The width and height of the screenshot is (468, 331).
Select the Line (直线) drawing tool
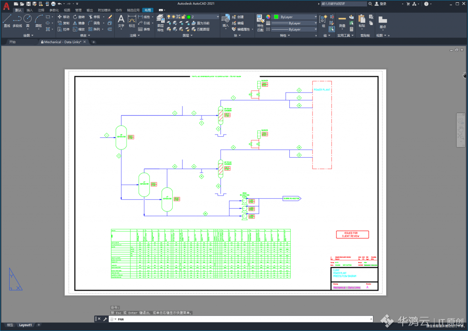[7, 21]
